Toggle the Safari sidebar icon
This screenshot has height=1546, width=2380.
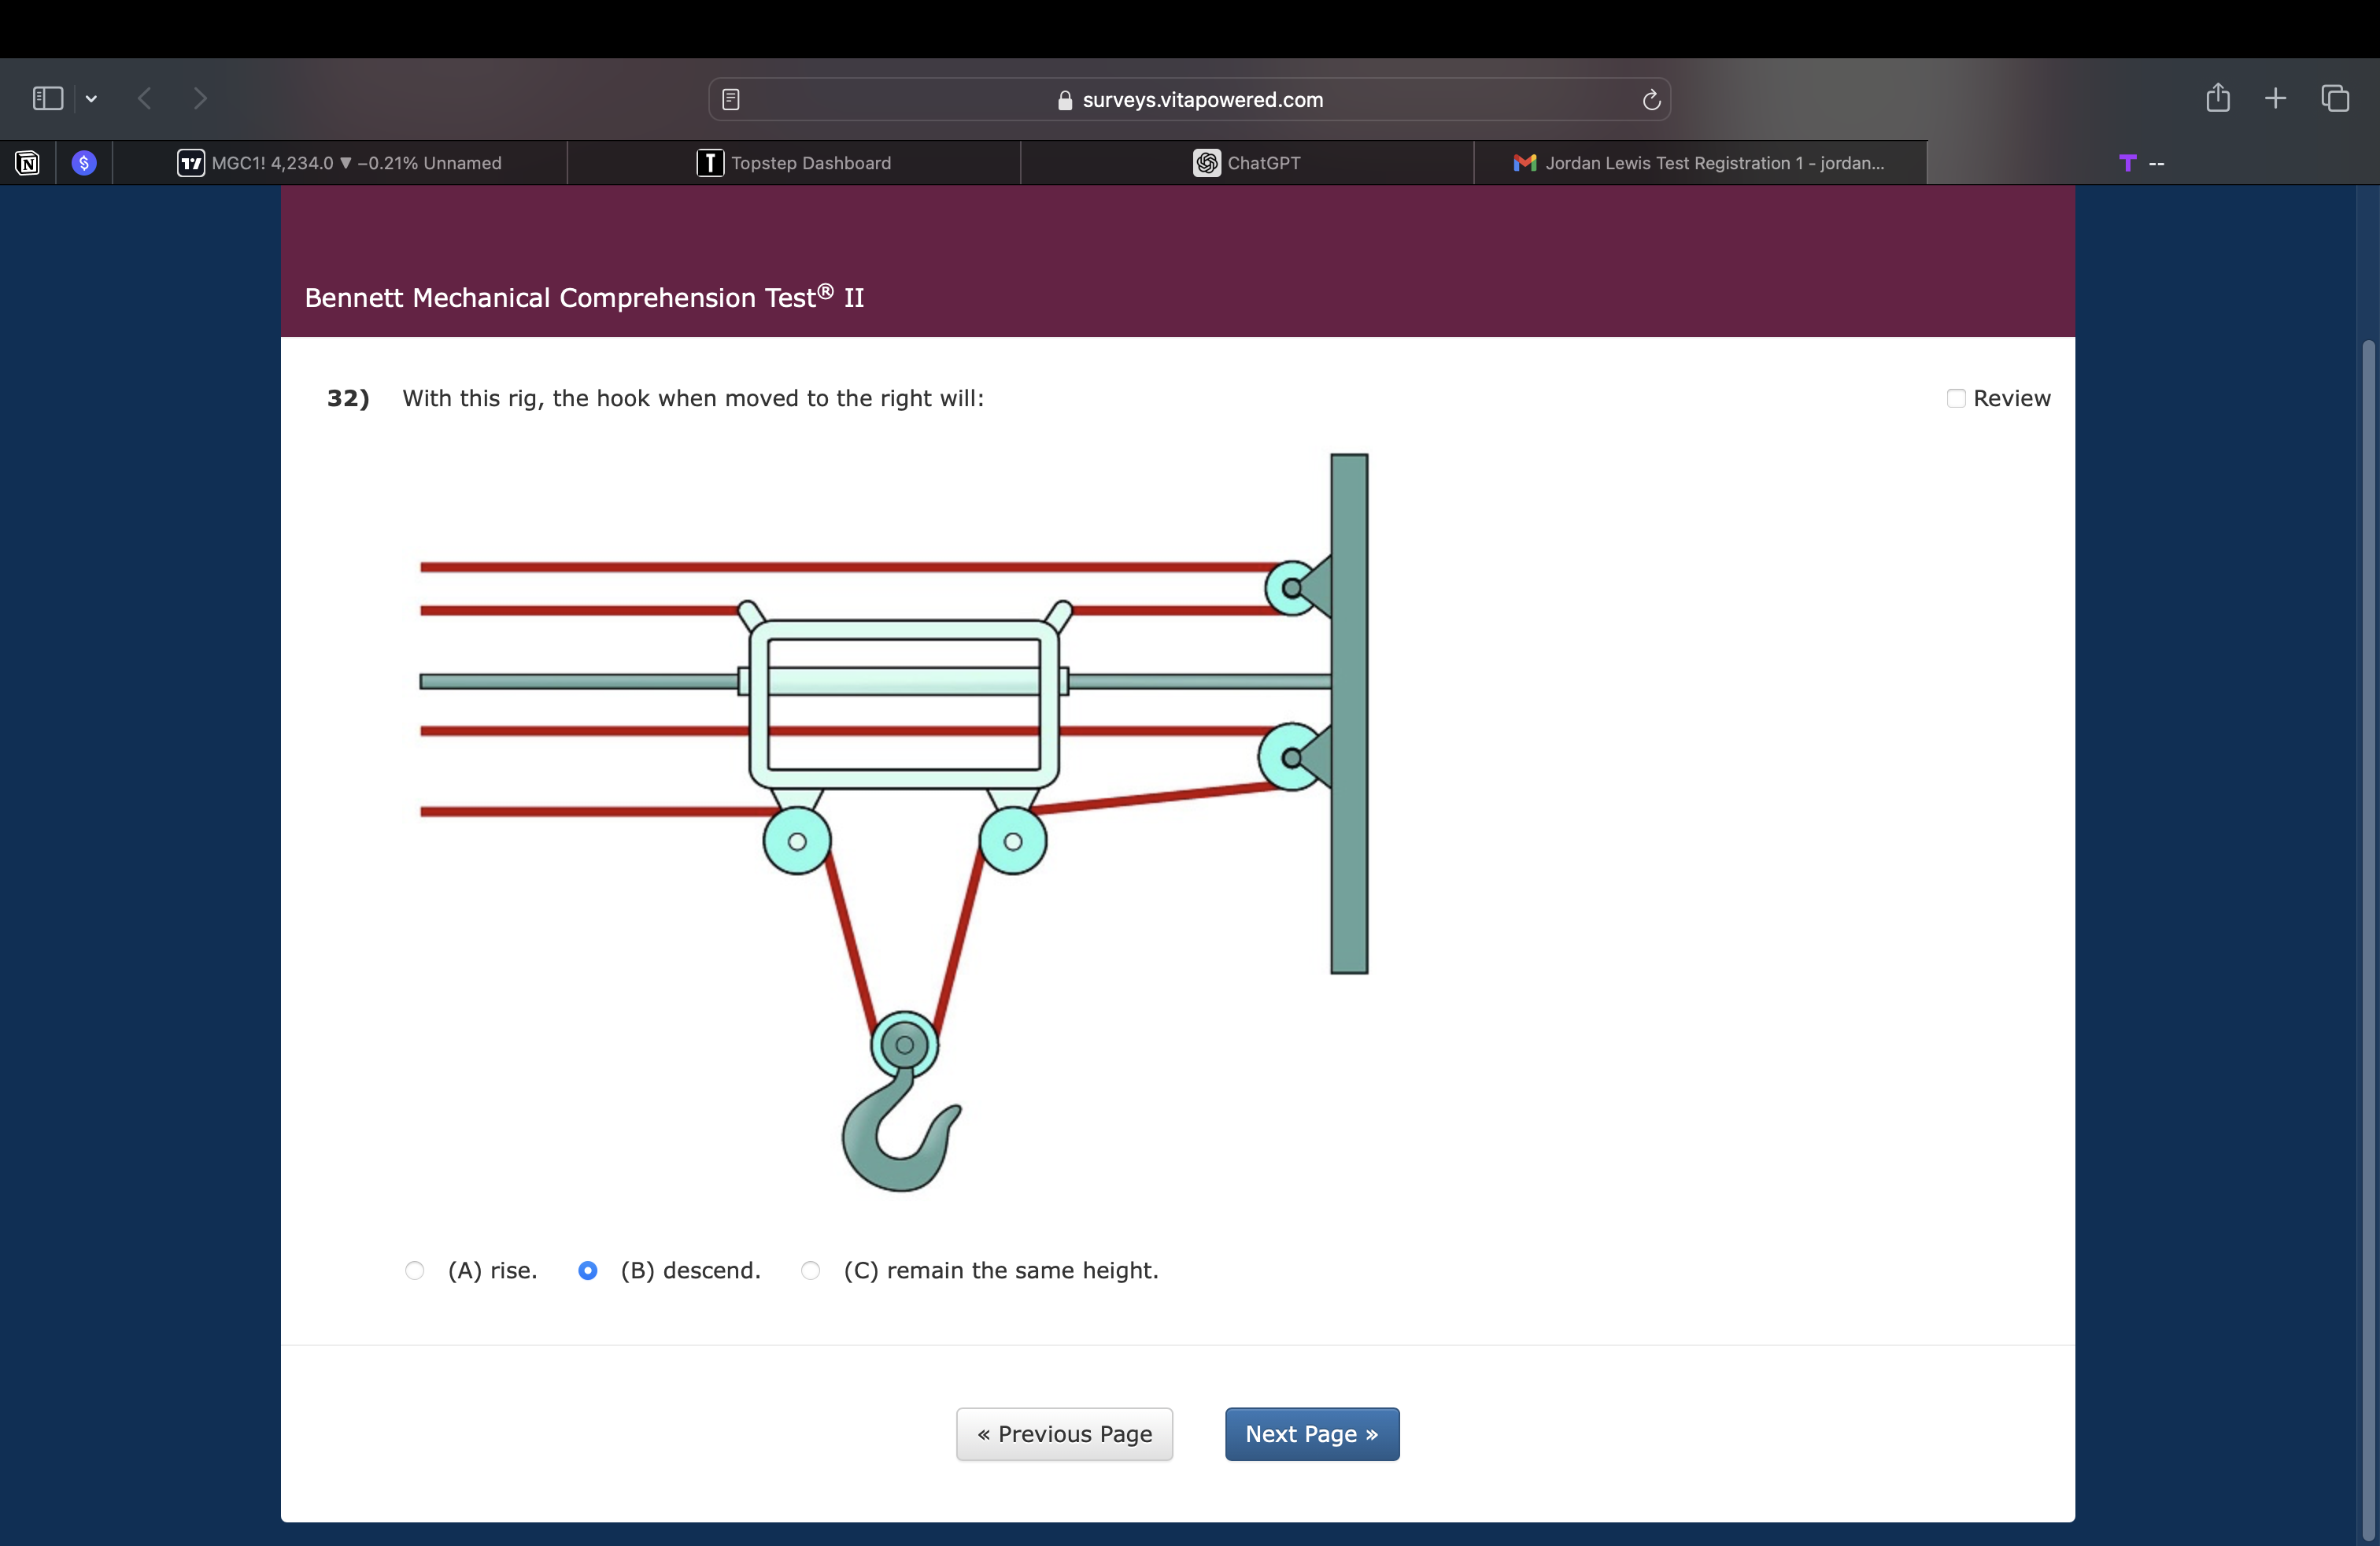[x=47, y=98]
